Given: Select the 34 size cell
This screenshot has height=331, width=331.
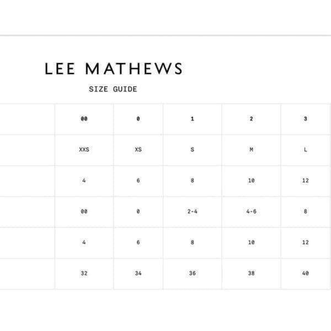Looking at the screenshot, I should [138, 274].
